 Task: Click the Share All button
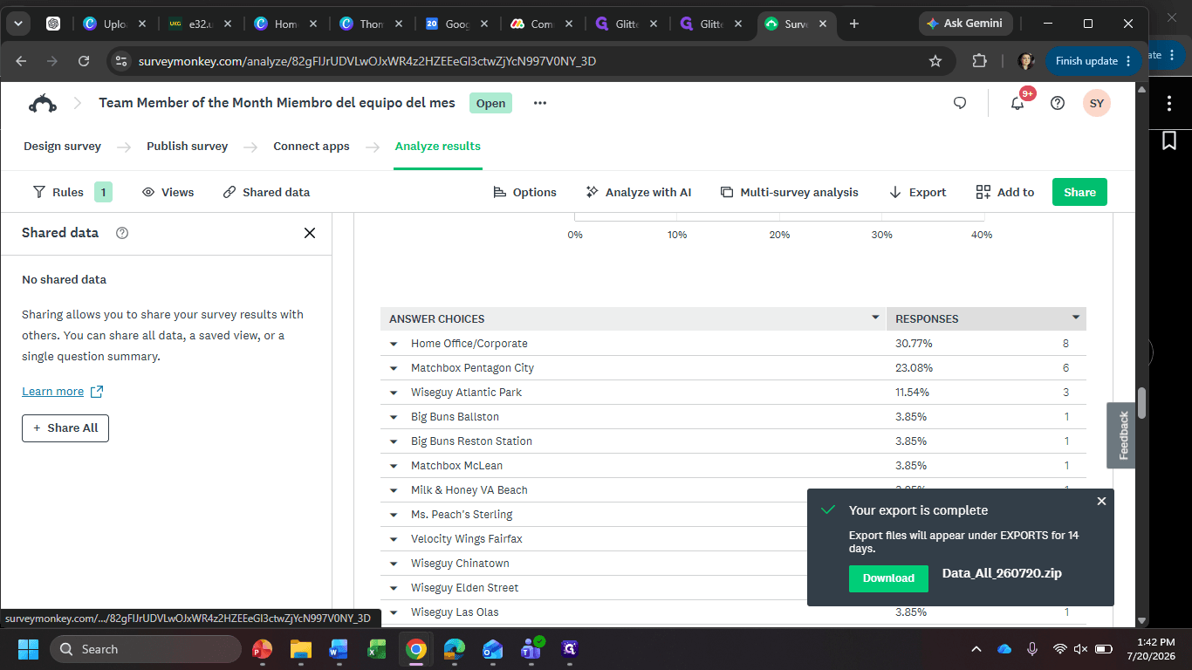click(x=65, y=428)
